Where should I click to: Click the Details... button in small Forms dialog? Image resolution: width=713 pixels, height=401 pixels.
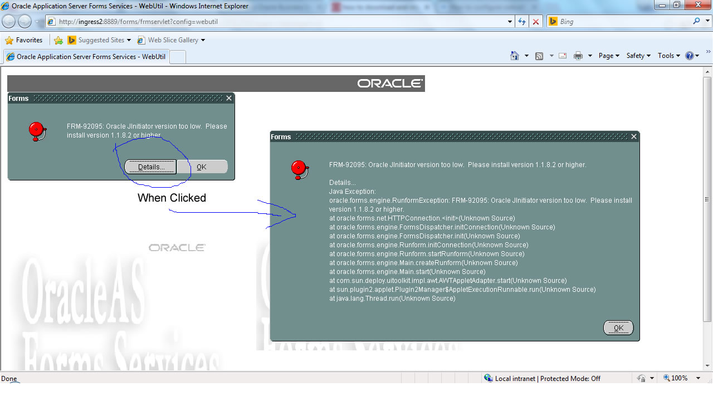click(x=150, y=167)
